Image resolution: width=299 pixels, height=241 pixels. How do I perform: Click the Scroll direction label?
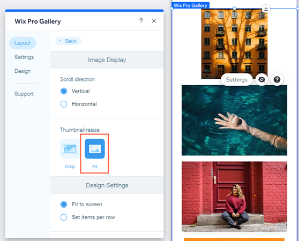(x=77, y=79)
